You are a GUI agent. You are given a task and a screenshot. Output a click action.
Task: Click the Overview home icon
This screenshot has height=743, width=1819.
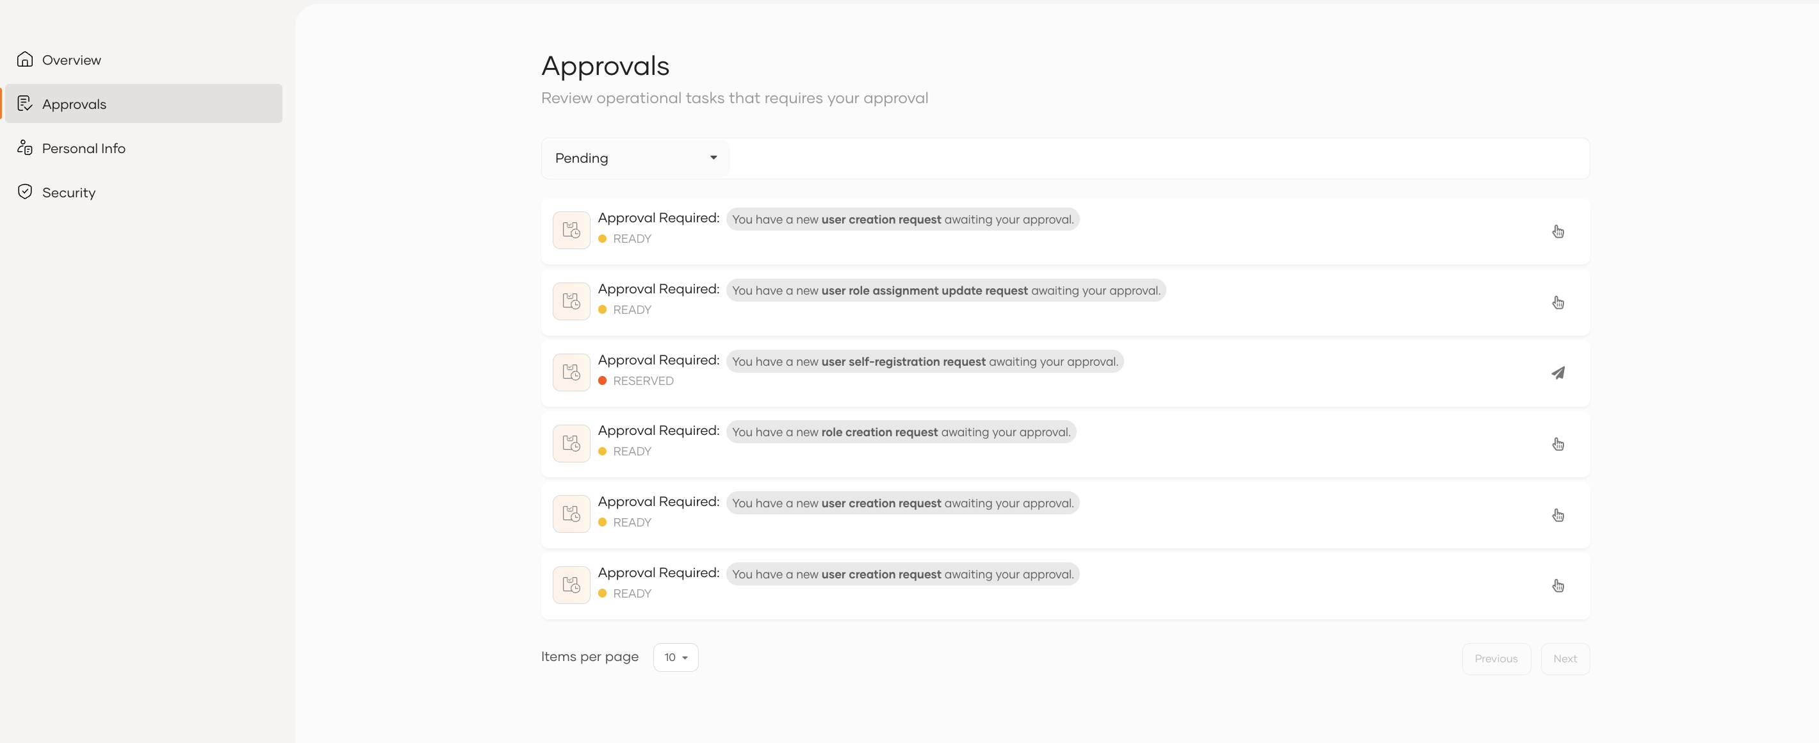click(x=25, y=60)
